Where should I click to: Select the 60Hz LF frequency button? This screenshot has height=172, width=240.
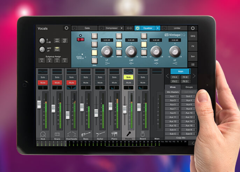coord(95,52)
